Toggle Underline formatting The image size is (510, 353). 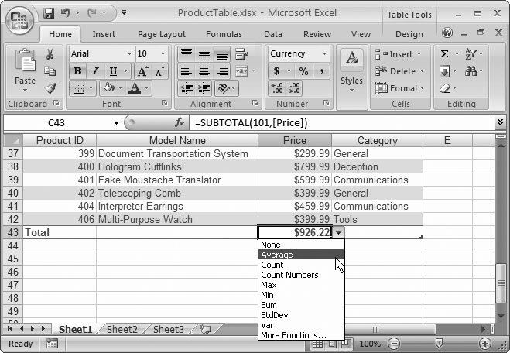(x=111, y=71)
